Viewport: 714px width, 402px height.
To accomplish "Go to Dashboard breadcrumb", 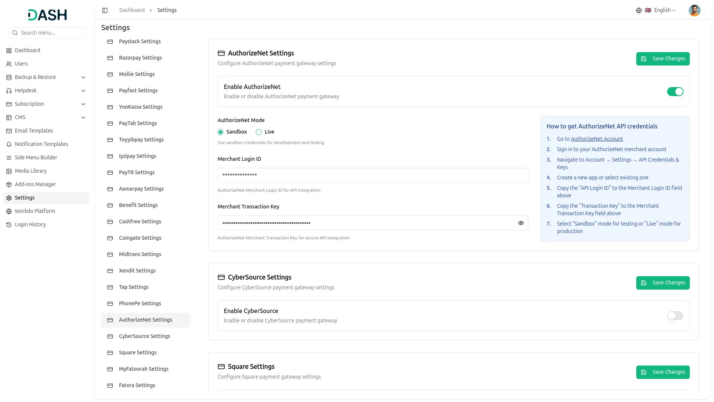I will pyautogui.click(x=132, y=10).
